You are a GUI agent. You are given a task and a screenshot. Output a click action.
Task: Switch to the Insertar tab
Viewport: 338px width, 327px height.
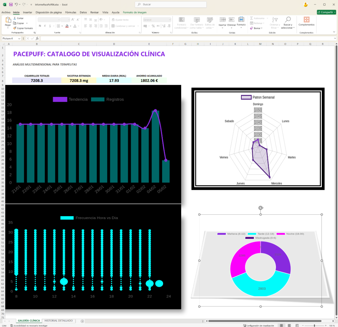click(28, 12)
